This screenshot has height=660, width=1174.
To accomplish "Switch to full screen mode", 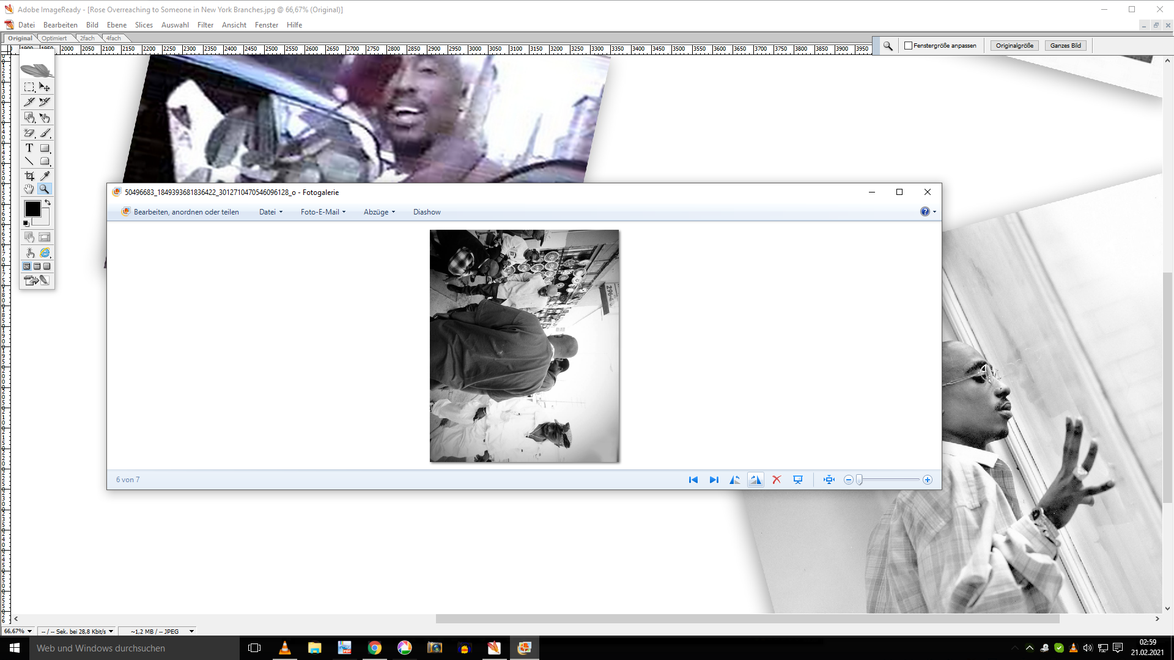I will pyautogui.click(x=47, y=266).
